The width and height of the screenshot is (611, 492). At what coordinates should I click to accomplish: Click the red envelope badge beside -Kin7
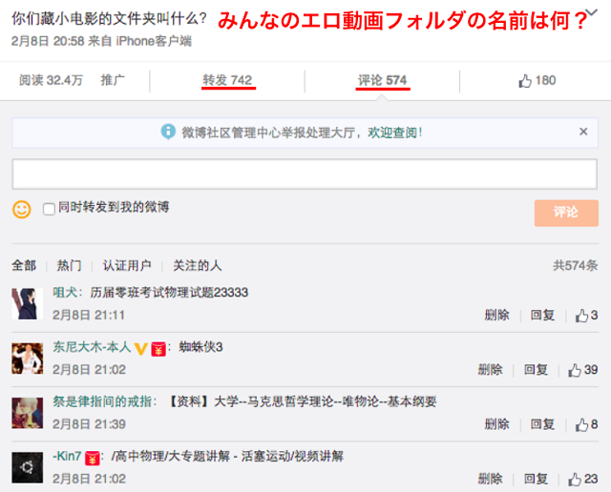click(x=92, y=458)
